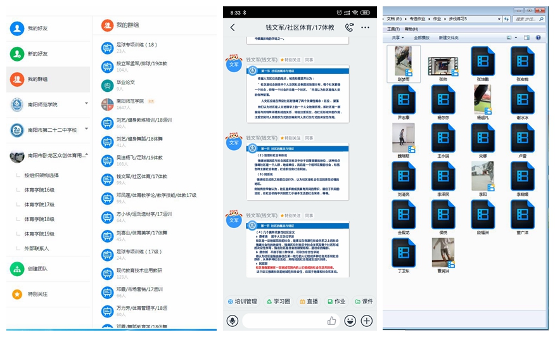Tap the plus icon for more attachments
Viewport: 555px width, 337px height.
[x=366, y=321]
